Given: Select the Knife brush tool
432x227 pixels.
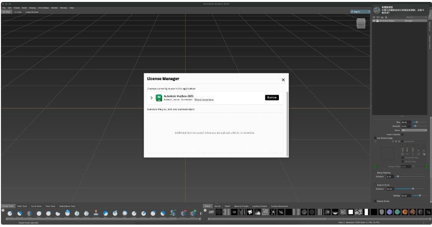Looking at the screenshot, I should 134,213.
